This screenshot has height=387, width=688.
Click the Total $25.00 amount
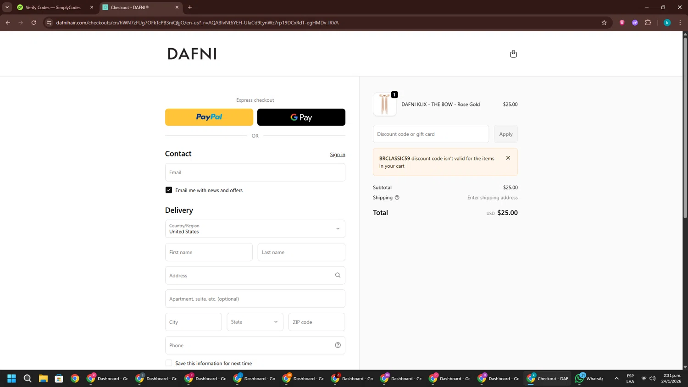click(x=507, y=213)
